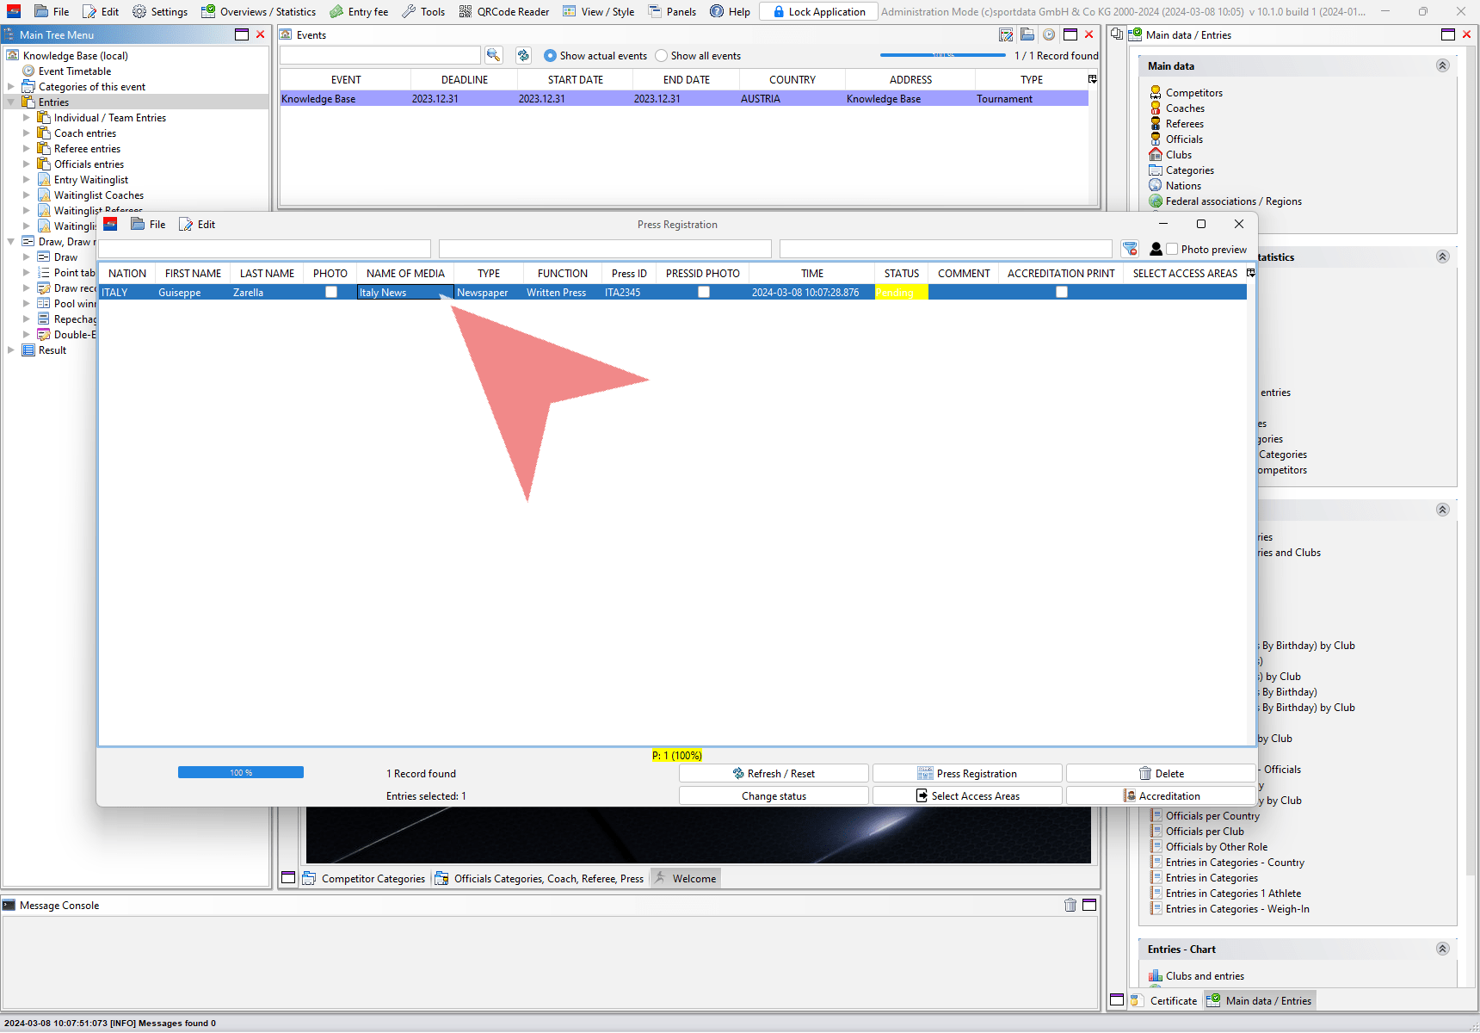This screenshot has height=1033, width=1480.
Task: Open the Tools menu
Action: (423, 11)
